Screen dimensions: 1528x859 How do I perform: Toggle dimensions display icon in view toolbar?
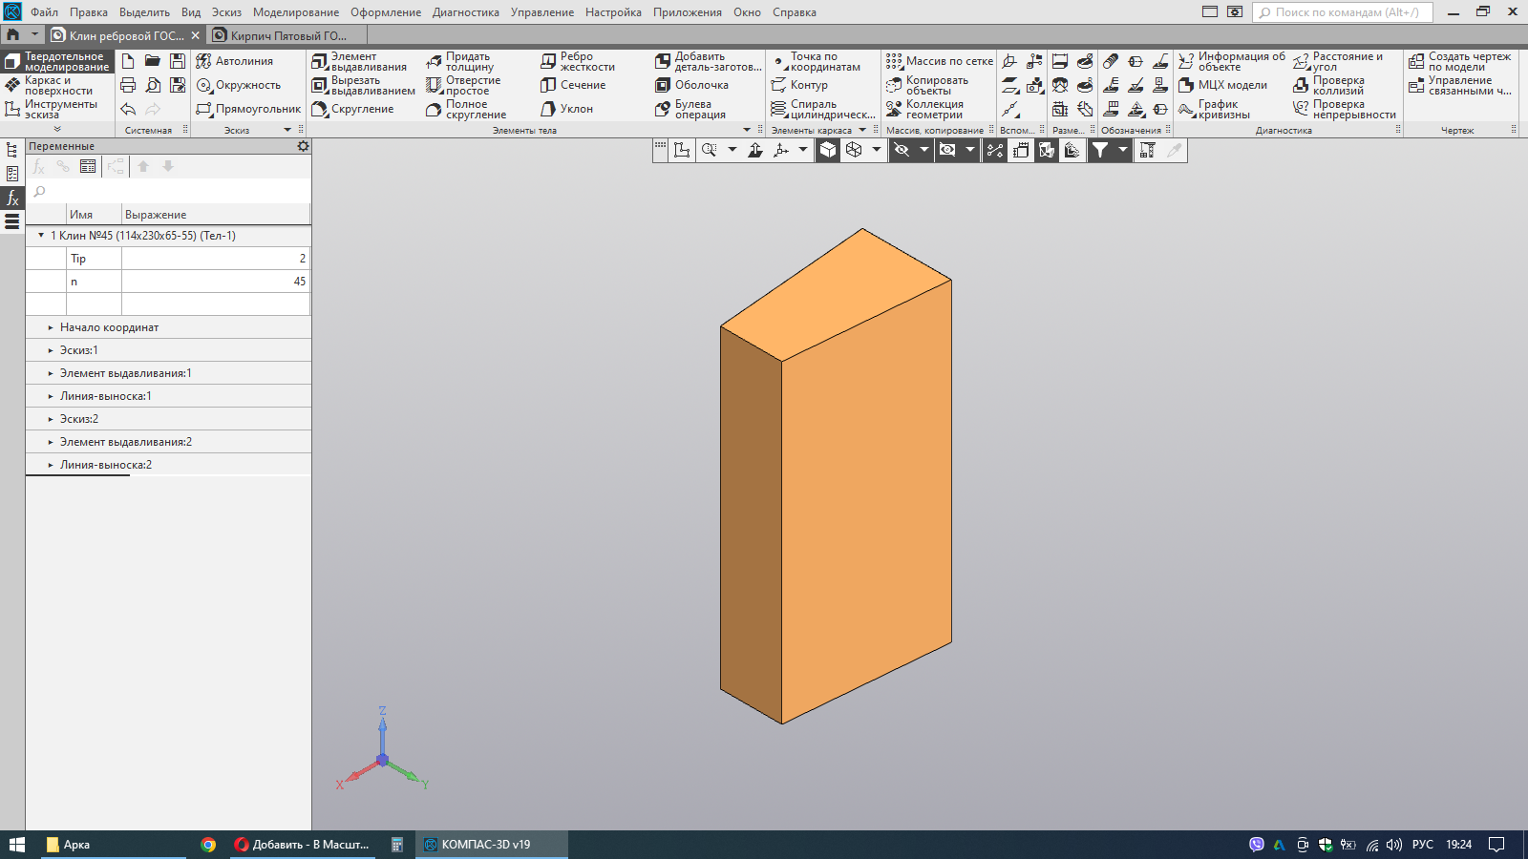1021,150
